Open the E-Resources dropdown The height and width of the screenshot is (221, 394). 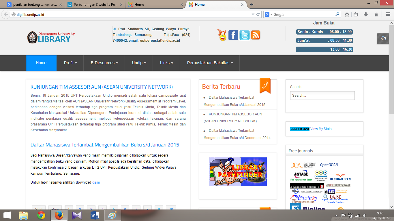tap(104, 63)
